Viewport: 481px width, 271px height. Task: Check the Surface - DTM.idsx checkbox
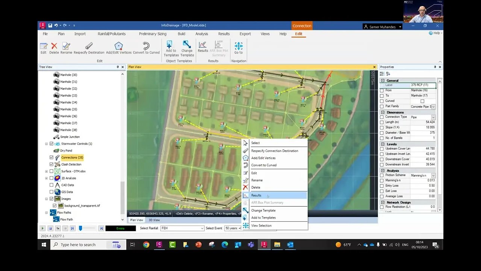coord(51,171)
